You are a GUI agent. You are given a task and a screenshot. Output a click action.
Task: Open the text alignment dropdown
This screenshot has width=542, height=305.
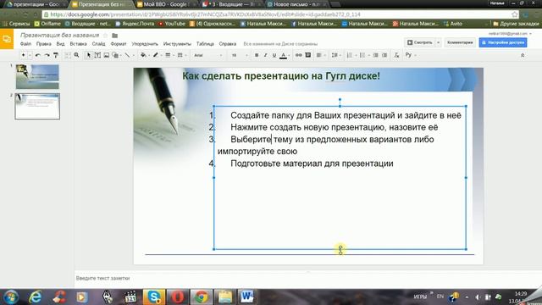coord(320,55)
